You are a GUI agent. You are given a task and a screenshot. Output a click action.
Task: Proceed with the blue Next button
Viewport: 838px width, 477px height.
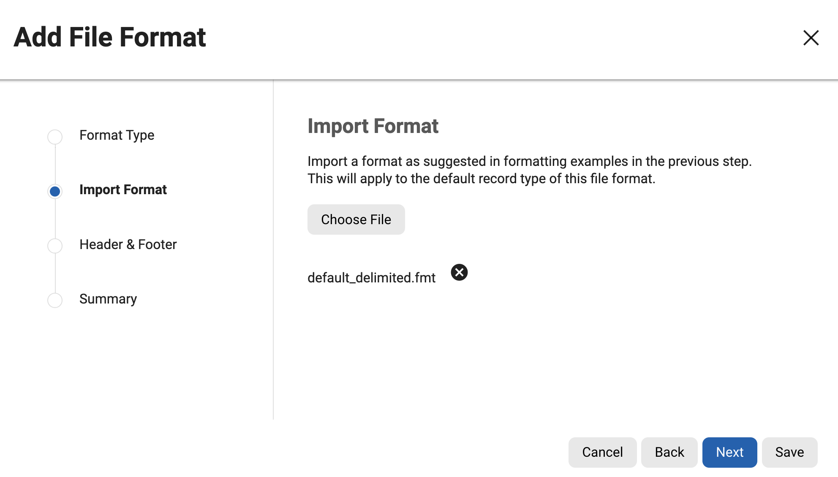click(x=729, y=452)
